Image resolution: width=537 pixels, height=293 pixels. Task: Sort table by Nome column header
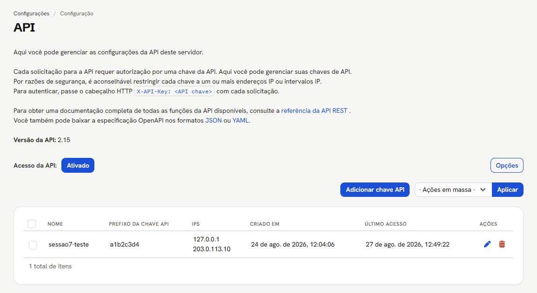coord(55,224)
